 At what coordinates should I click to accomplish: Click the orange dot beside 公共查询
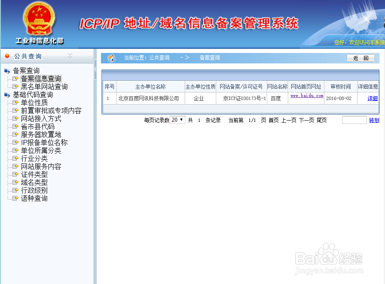7,56
